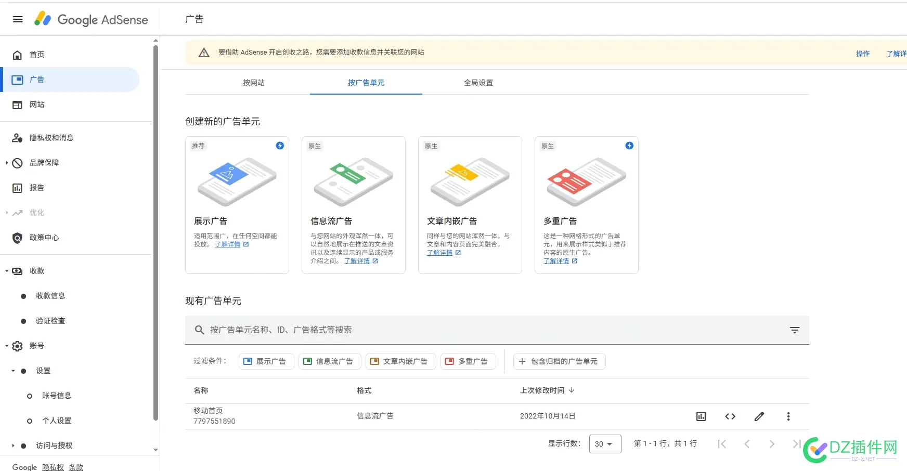Expand the 品牌保障 sidebar arrow

7,163
